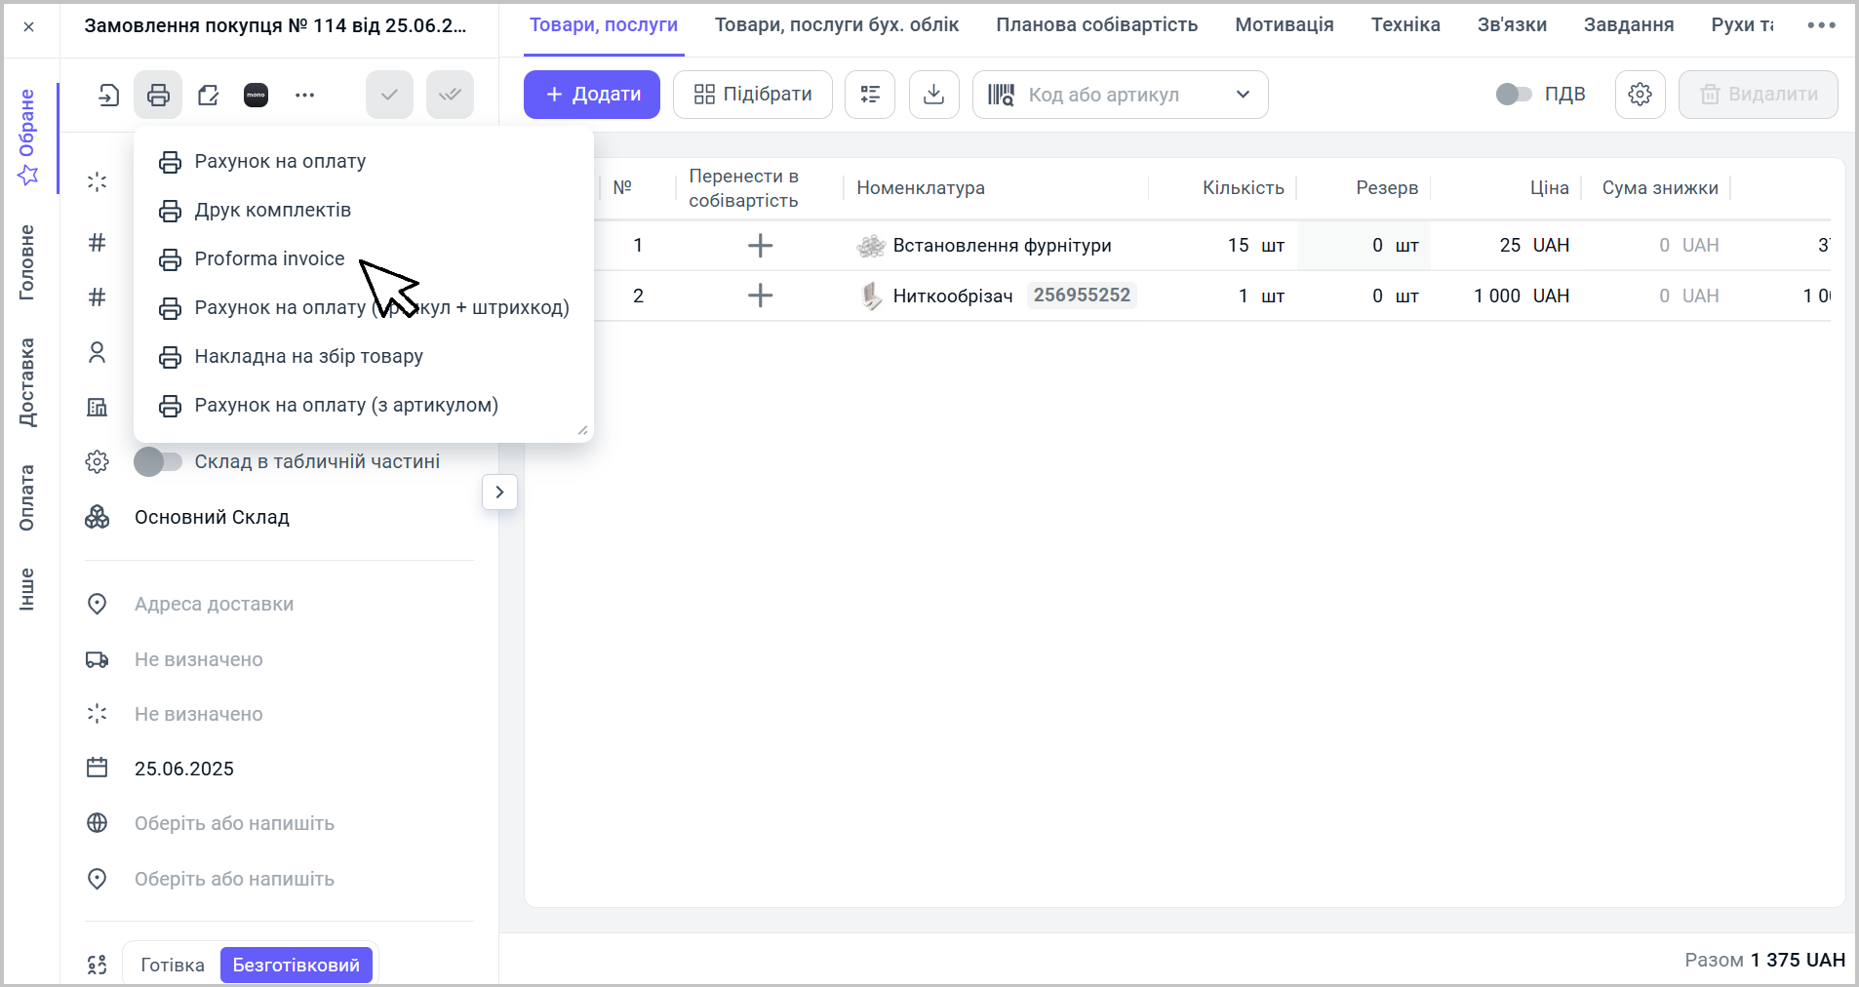The width and height of the screenshot is (1859, 987).
Task: Select Proforma invoice from print menu
Action: (269, 258)
